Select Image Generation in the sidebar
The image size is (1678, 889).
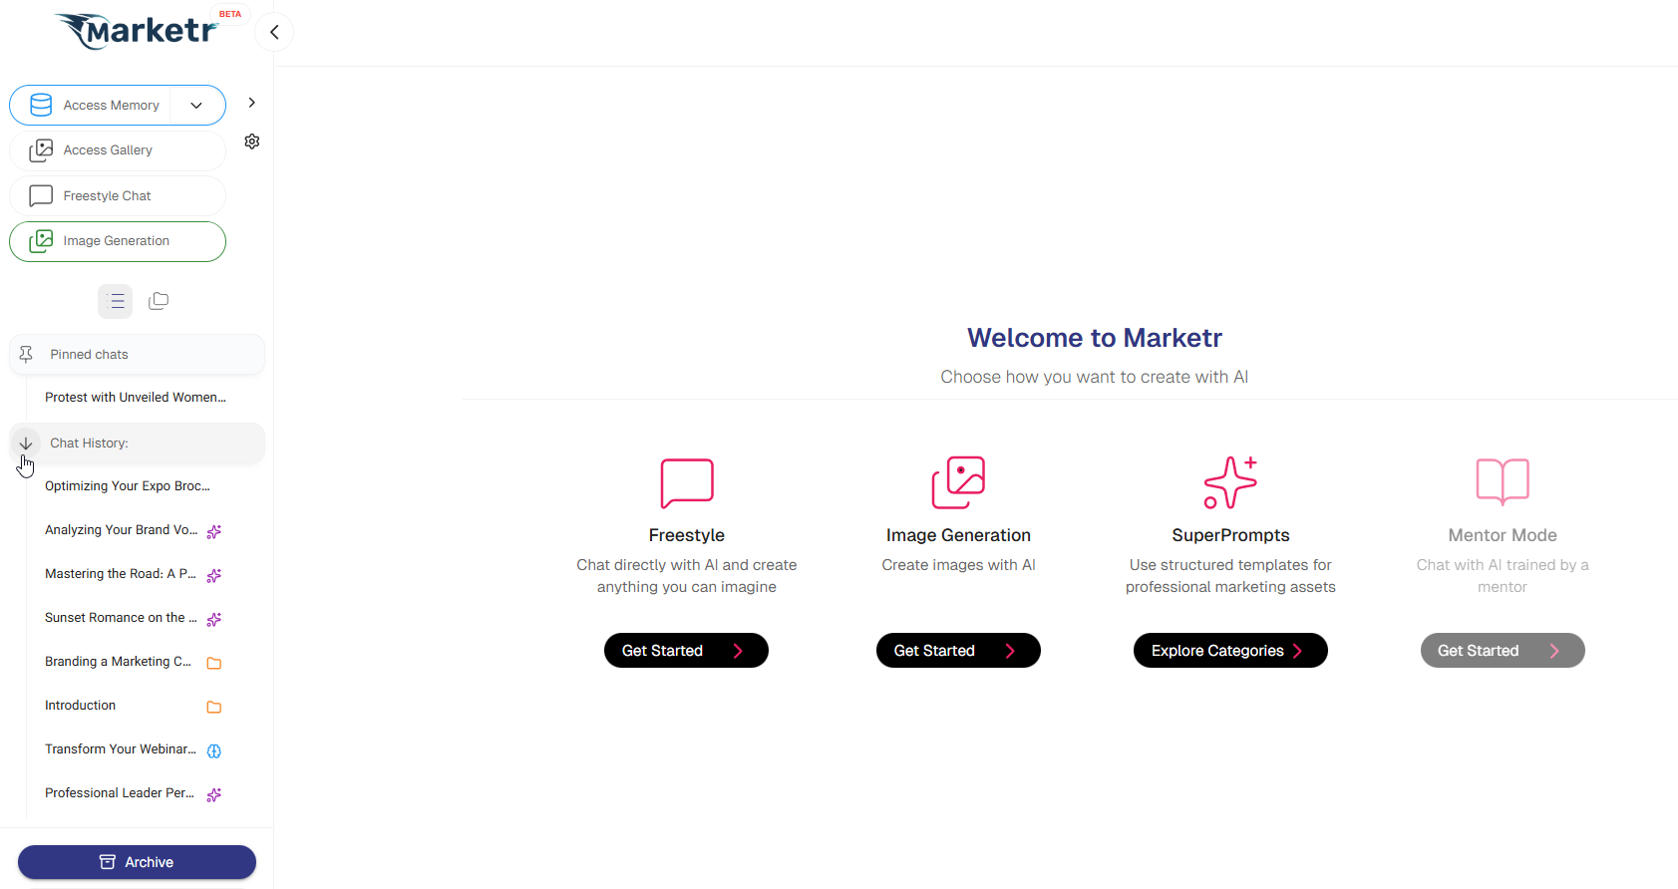[118, 241]
